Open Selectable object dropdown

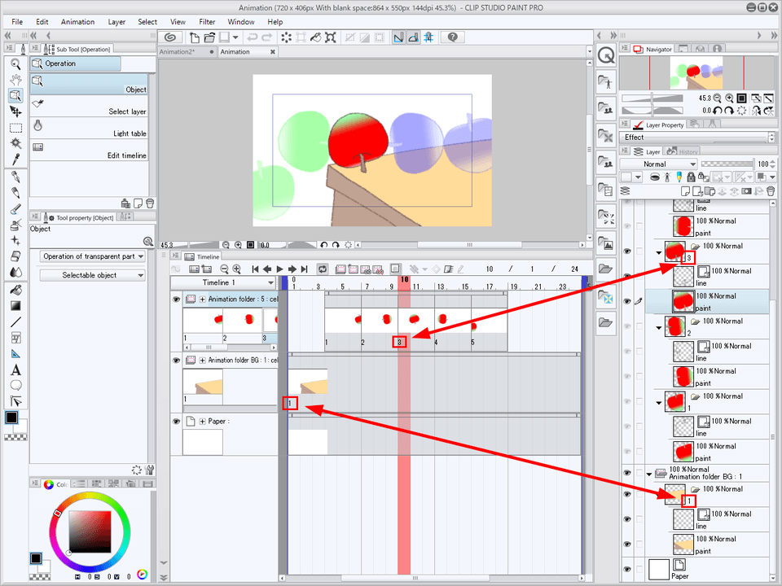[x=92, y=275]
